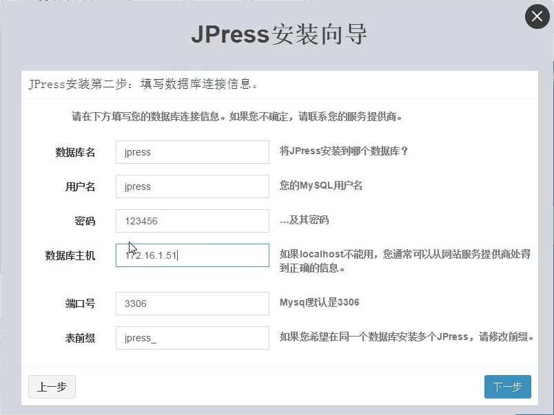Proceed with the 下一步 button
Image resolution: width=554 pixels, height=415 pixels.
tap(507, 387)
